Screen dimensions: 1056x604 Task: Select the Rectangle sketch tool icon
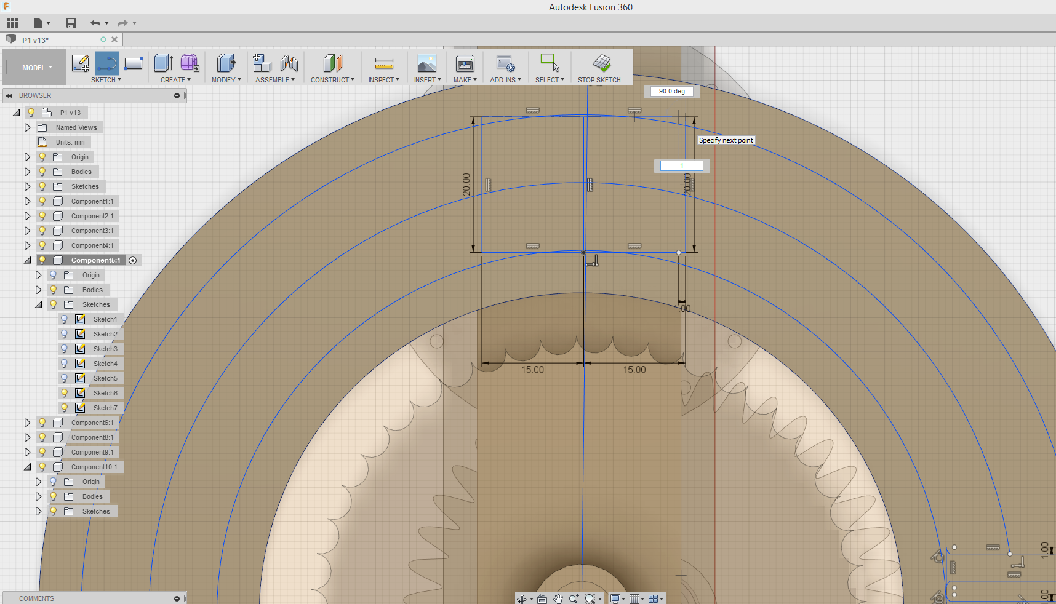point(134,63)
